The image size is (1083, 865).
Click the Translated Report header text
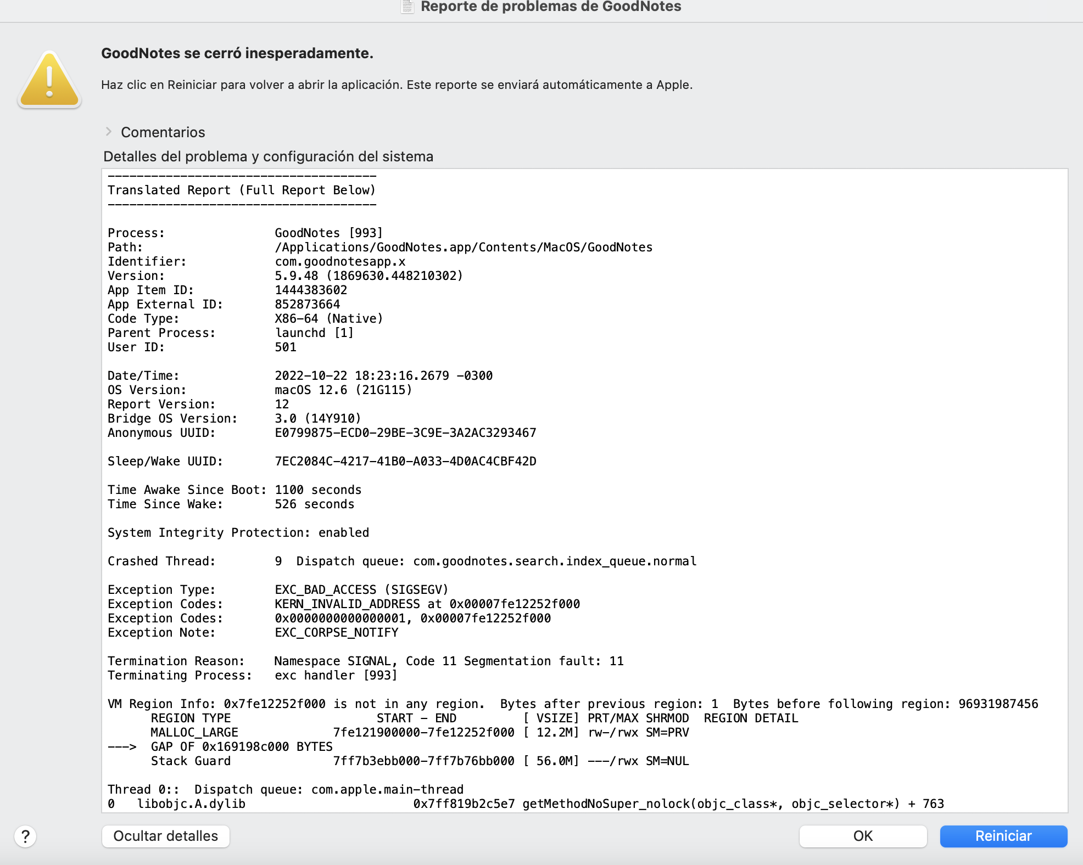[x=242, y=190]
